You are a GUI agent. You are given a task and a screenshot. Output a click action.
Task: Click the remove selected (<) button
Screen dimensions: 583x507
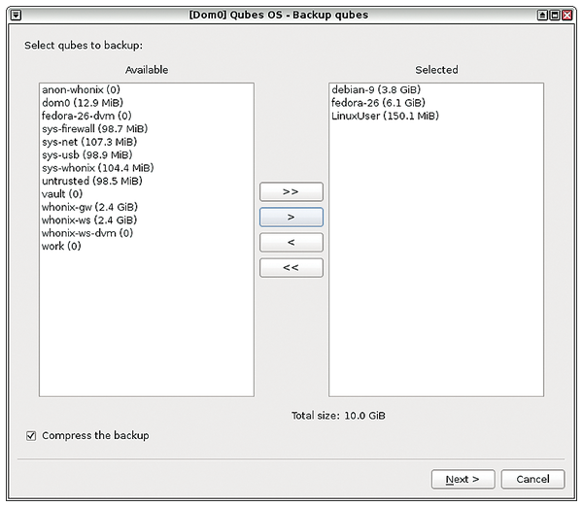pos(291,243)
